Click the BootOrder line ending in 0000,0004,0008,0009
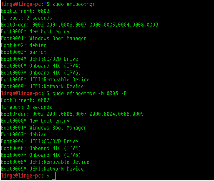Viewport: 214px width, 181px height. tap(72, 114)
